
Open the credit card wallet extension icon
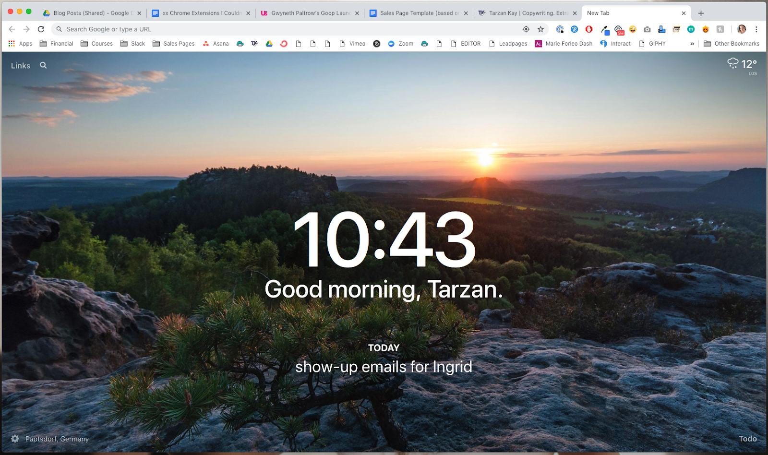676,29
